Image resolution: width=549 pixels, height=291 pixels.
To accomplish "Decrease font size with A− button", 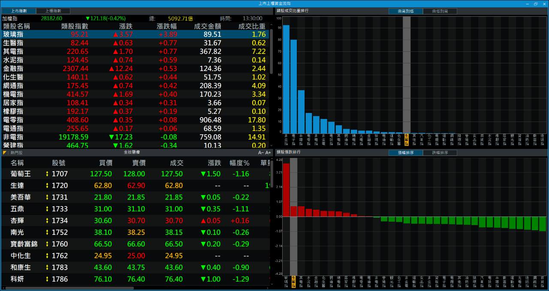I will 261,152.
